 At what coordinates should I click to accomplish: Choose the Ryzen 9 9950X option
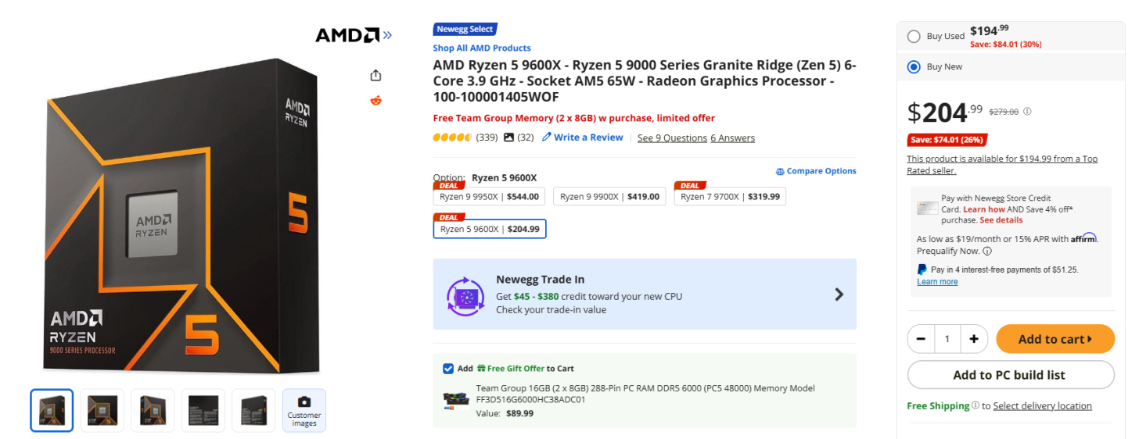tap(490, 197)
